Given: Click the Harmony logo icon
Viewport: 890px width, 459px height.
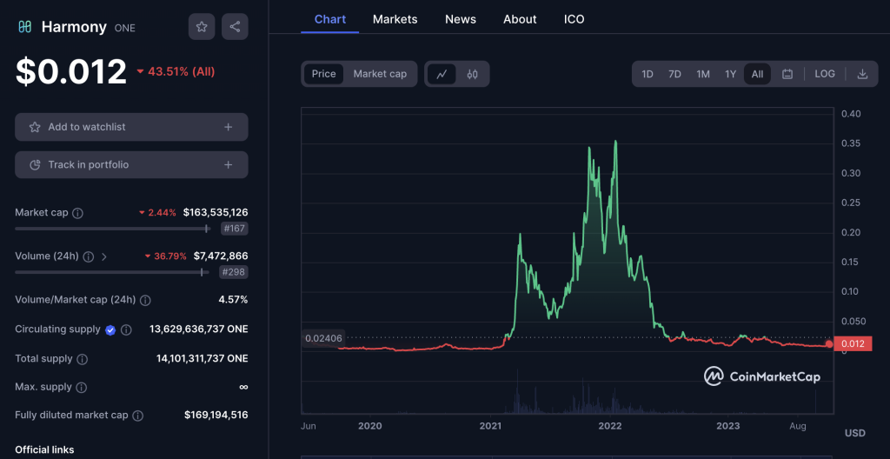Looking at the screenshot, I should 24,26.
